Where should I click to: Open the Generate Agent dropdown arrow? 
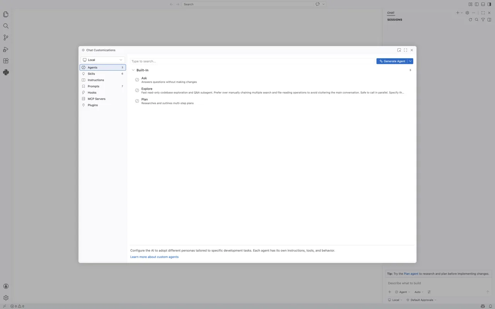coord(410,61)
